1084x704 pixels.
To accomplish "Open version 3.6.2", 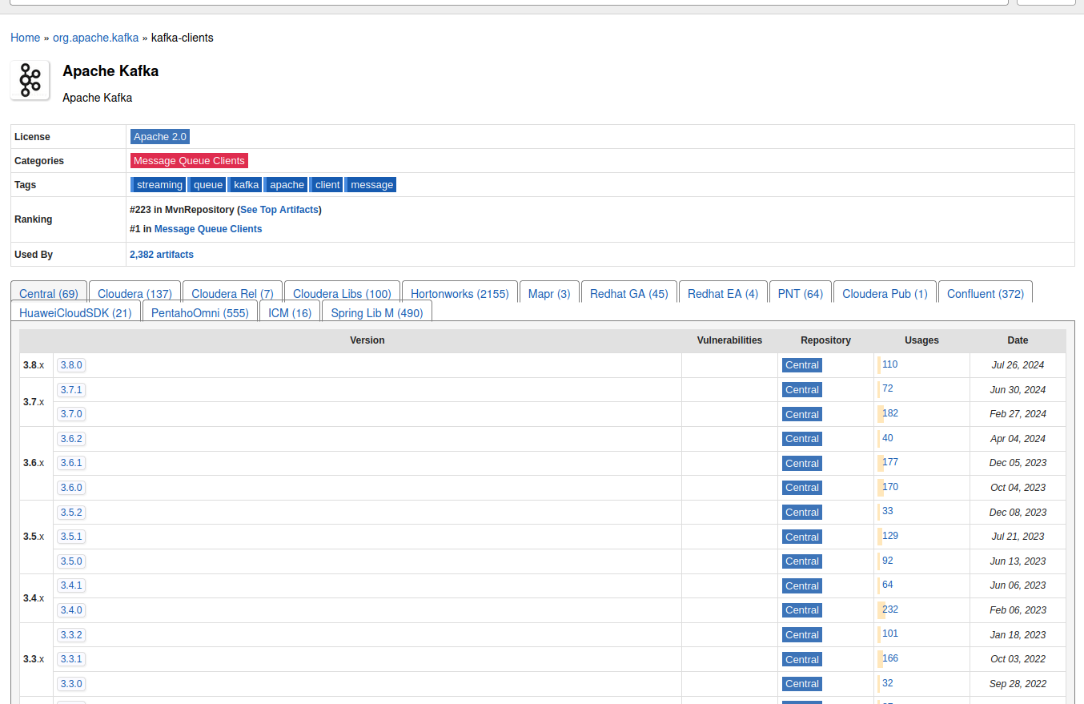I will pos(71,439).
